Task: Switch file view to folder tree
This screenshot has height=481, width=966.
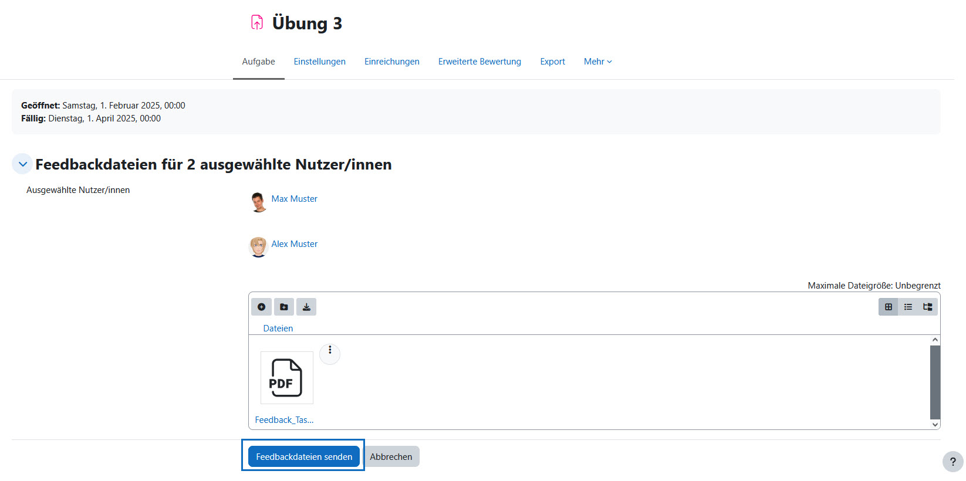Action: coord(928,307)
